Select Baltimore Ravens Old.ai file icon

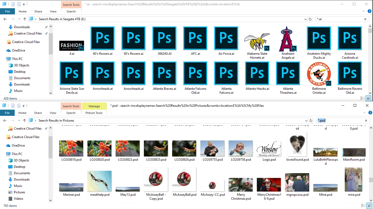(350, 74)
